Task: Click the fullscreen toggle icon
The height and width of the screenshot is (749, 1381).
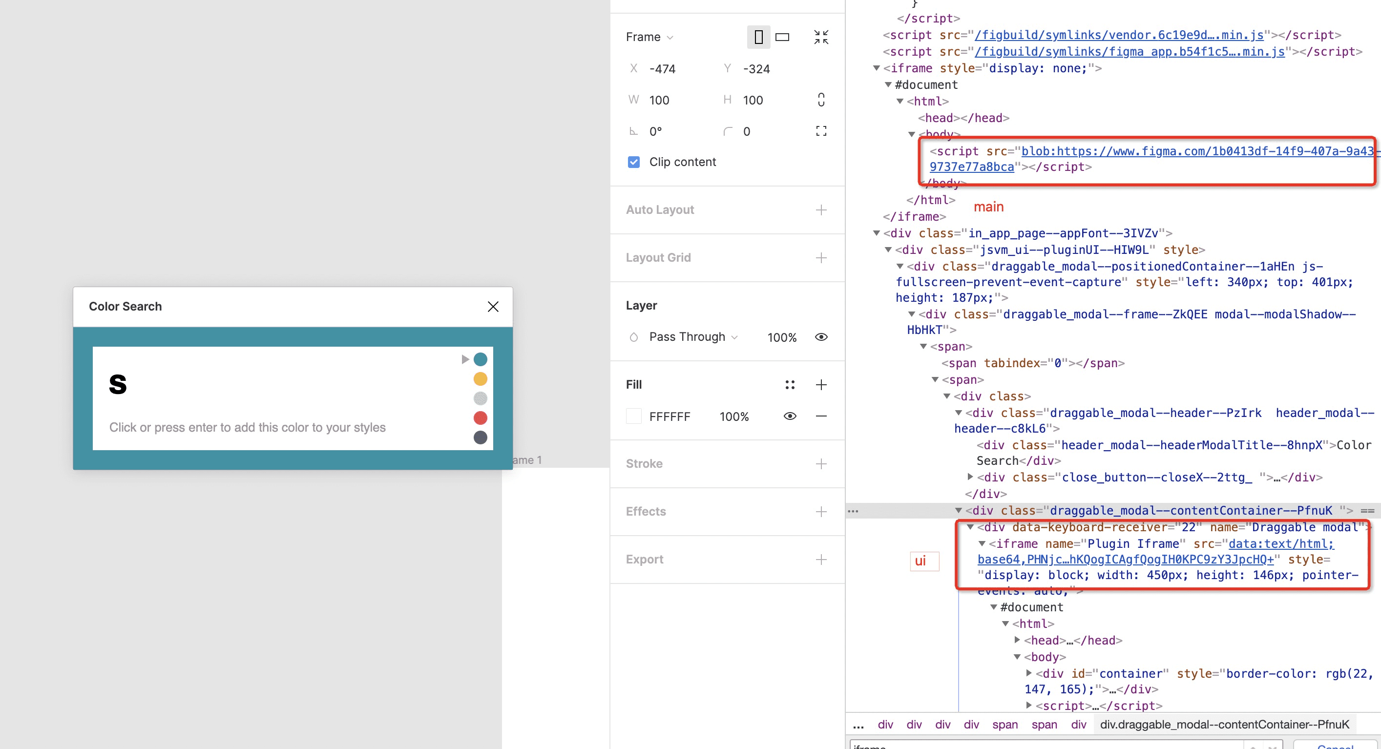Action: click(820, 37)
